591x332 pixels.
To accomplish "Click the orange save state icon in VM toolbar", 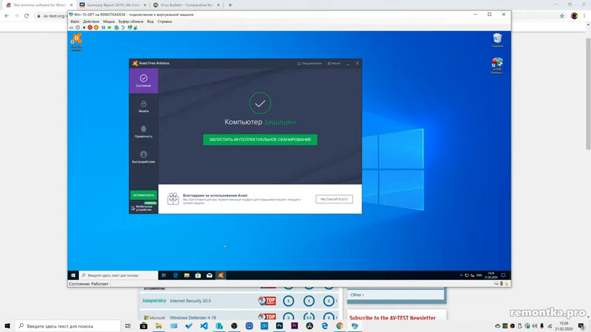I will [96, 28].
